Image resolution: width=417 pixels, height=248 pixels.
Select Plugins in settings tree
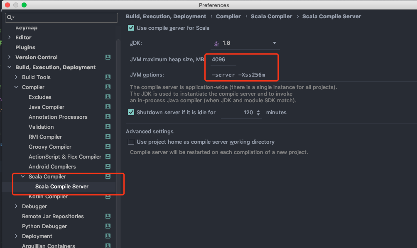[x=25, y=48]
